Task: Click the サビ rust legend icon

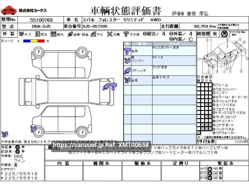Action: 93,34
